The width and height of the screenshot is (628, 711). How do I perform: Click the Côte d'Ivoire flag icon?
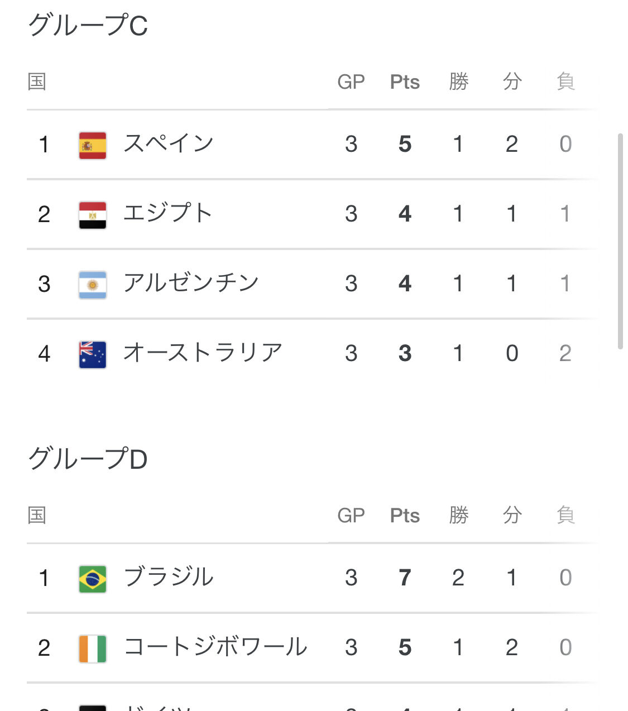tap(93, 648)
